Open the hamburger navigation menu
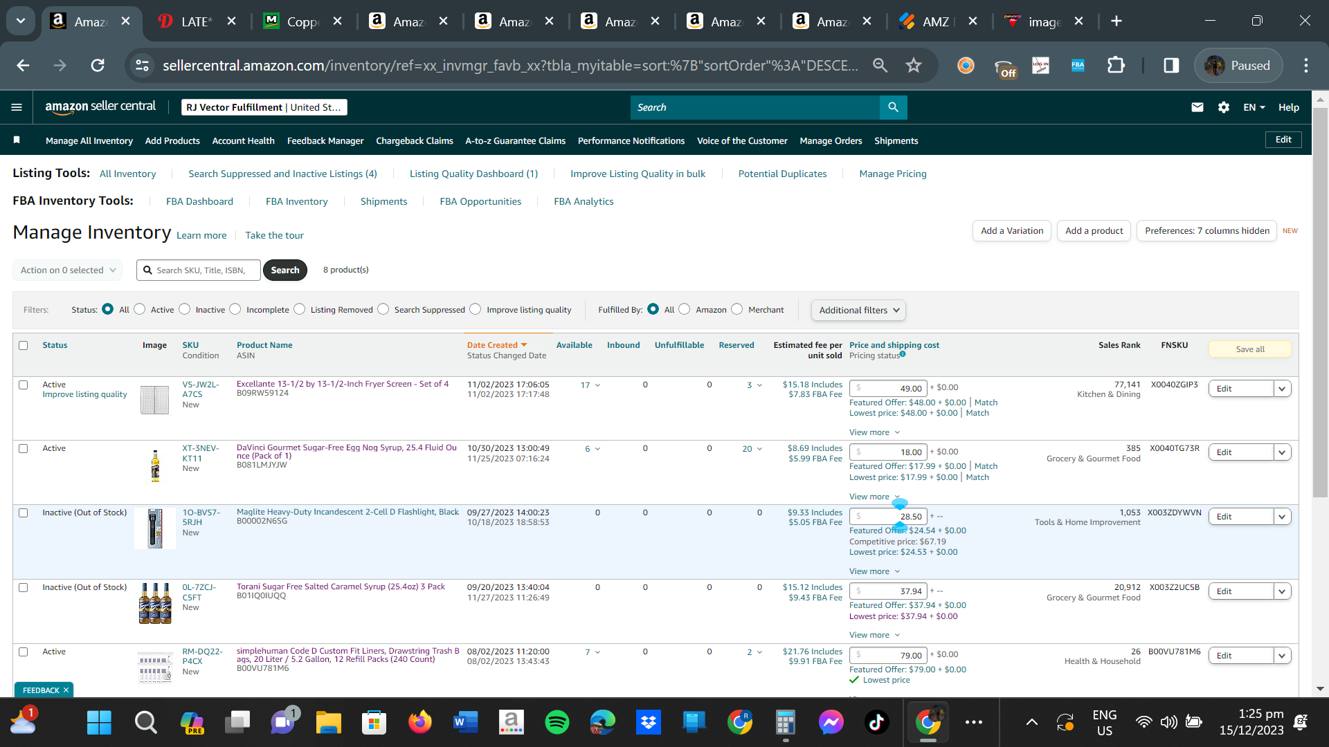The image size is (1329, 747). [17, 107]
